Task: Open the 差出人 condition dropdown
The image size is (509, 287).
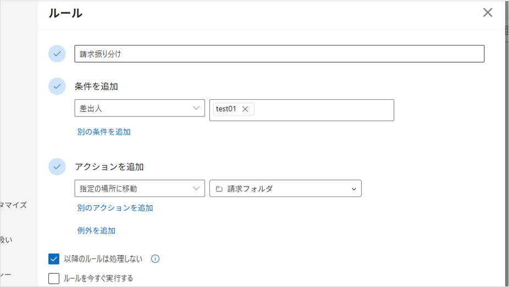Action: tap(139, 109)
